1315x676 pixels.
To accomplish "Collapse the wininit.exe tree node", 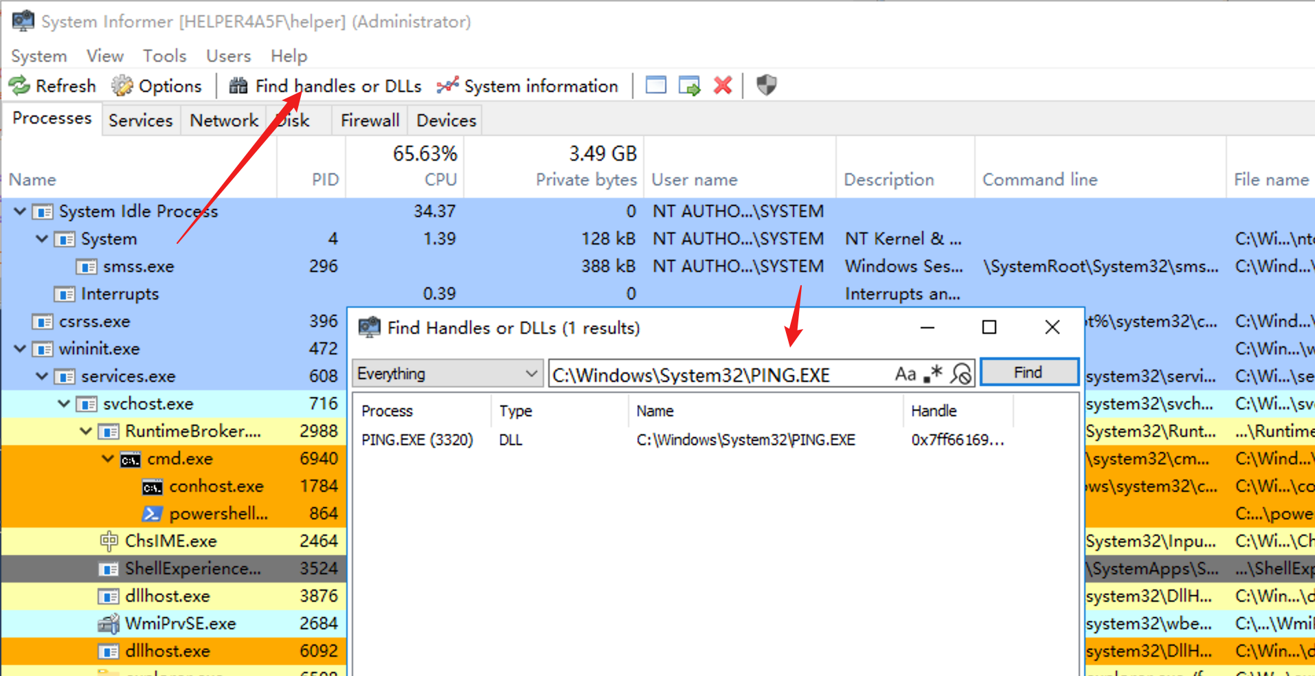I will tap(20, 348).
